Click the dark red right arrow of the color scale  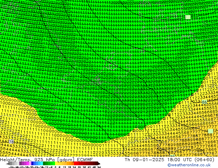[x=99, y=164]
